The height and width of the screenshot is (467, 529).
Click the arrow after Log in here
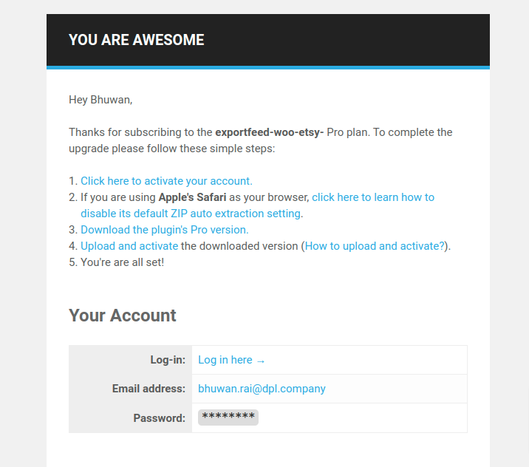coord(261,361)
